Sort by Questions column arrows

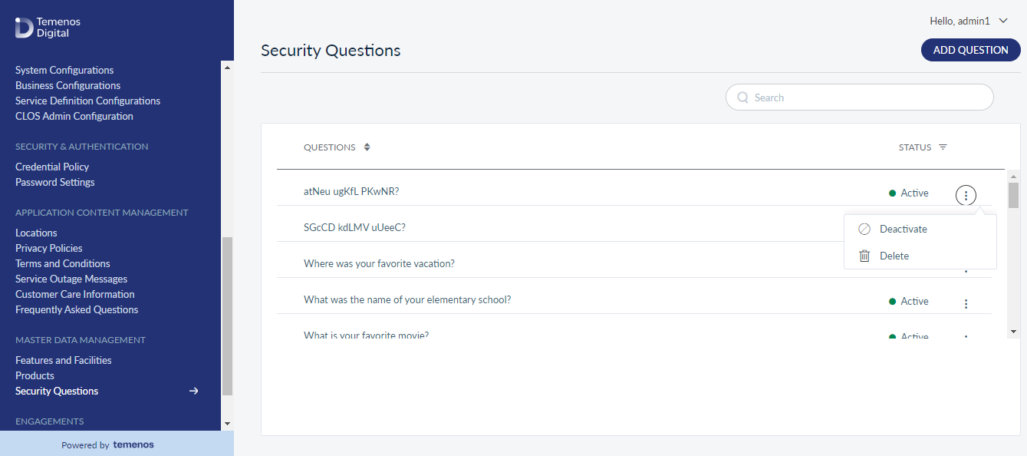[367, 147]
